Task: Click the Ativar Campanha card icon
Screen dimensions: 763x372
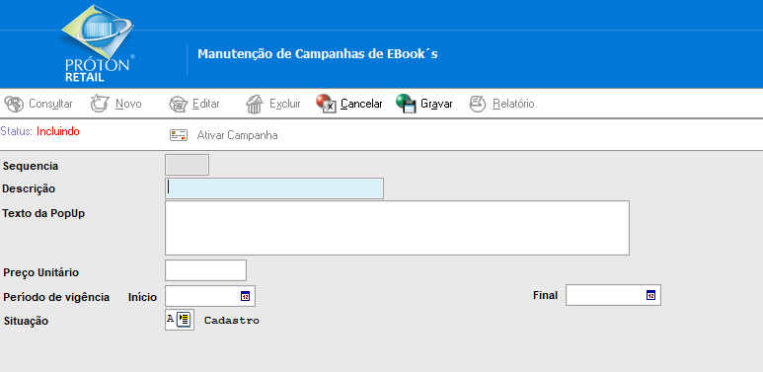Action: [179, 135]
